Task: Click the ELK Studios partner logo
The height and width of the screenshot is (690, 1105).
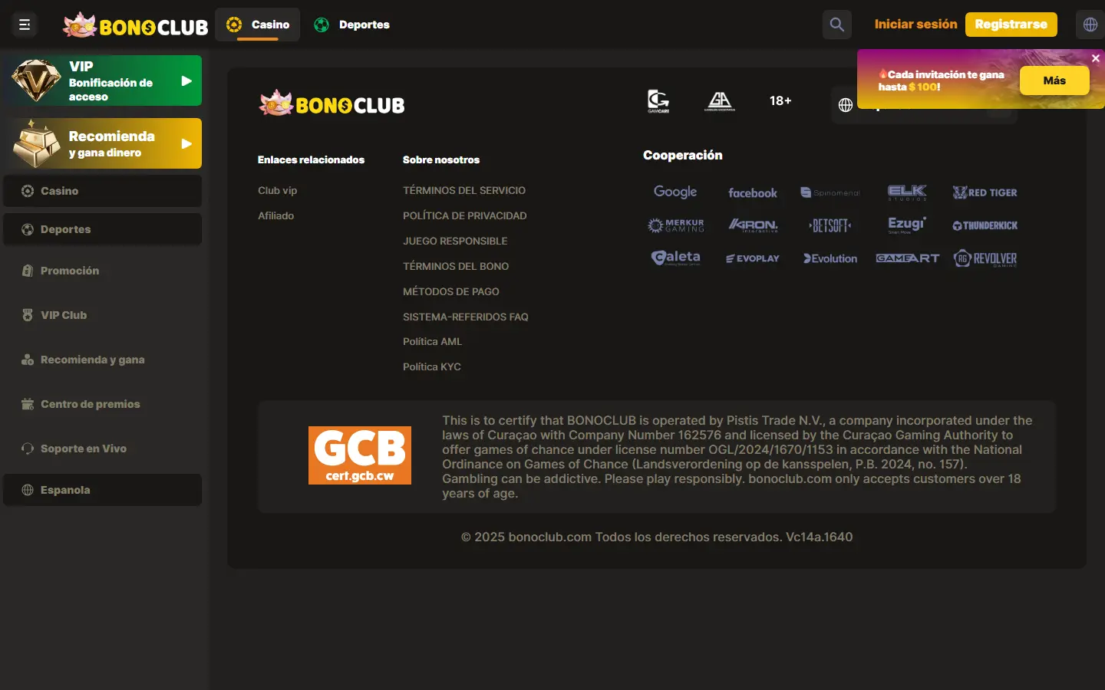Action: click(907, 192)
